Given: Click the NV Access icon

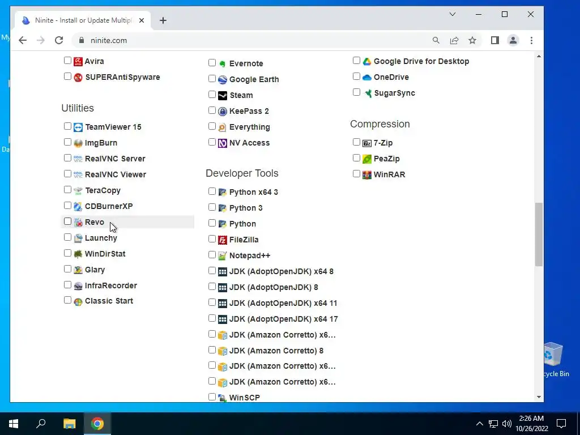Looking at the screenshot, I should coord(222,143).
